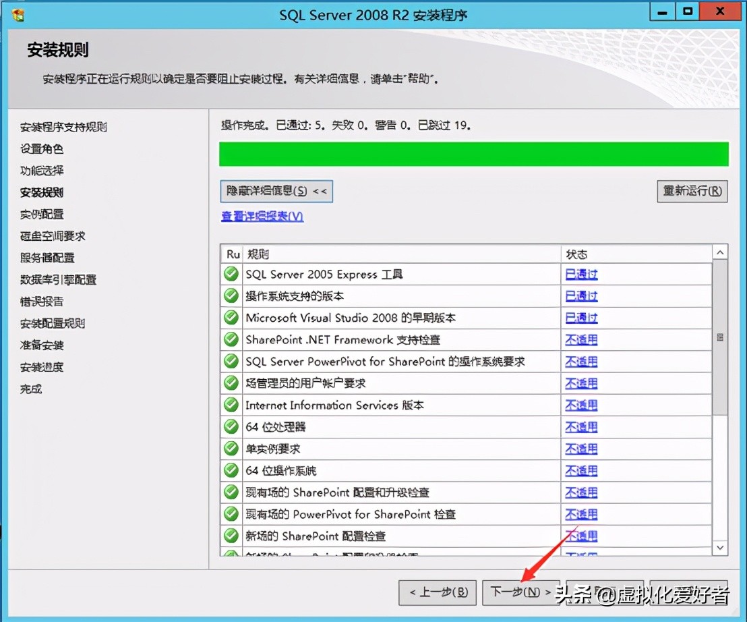Click rule text Internet Information Services 版本
This screenshot has height=622, width=747.
334,405
